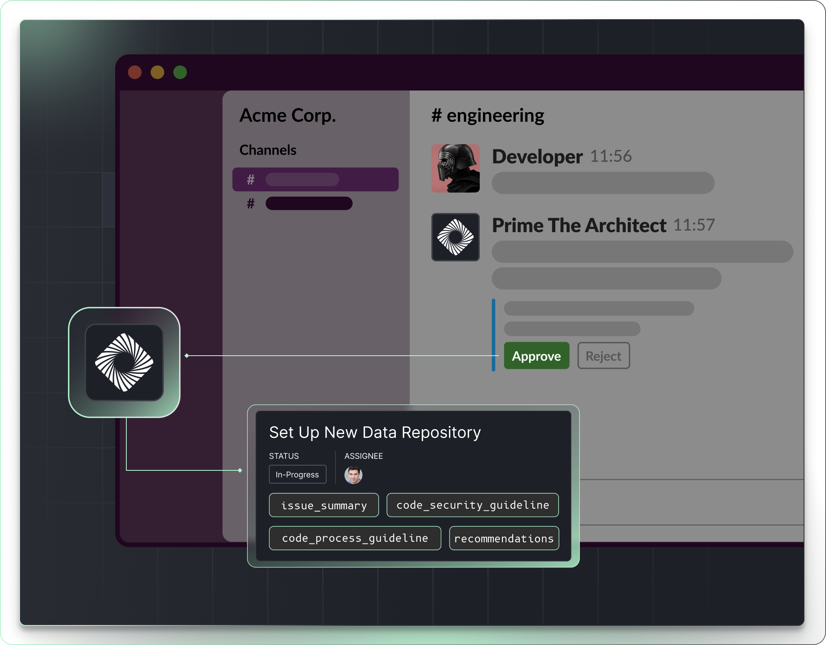Click the Approve button

click(536, 356)
